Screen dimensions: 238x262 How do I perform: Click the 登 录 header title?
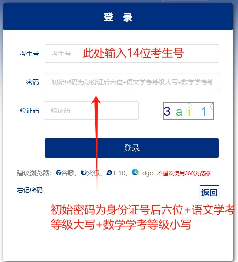pyautogui.click(x=118, y=17)
